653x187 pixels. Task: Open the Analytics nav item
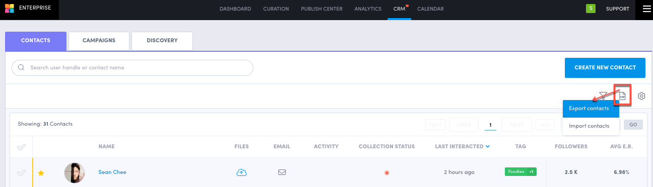tap(368, 9)
